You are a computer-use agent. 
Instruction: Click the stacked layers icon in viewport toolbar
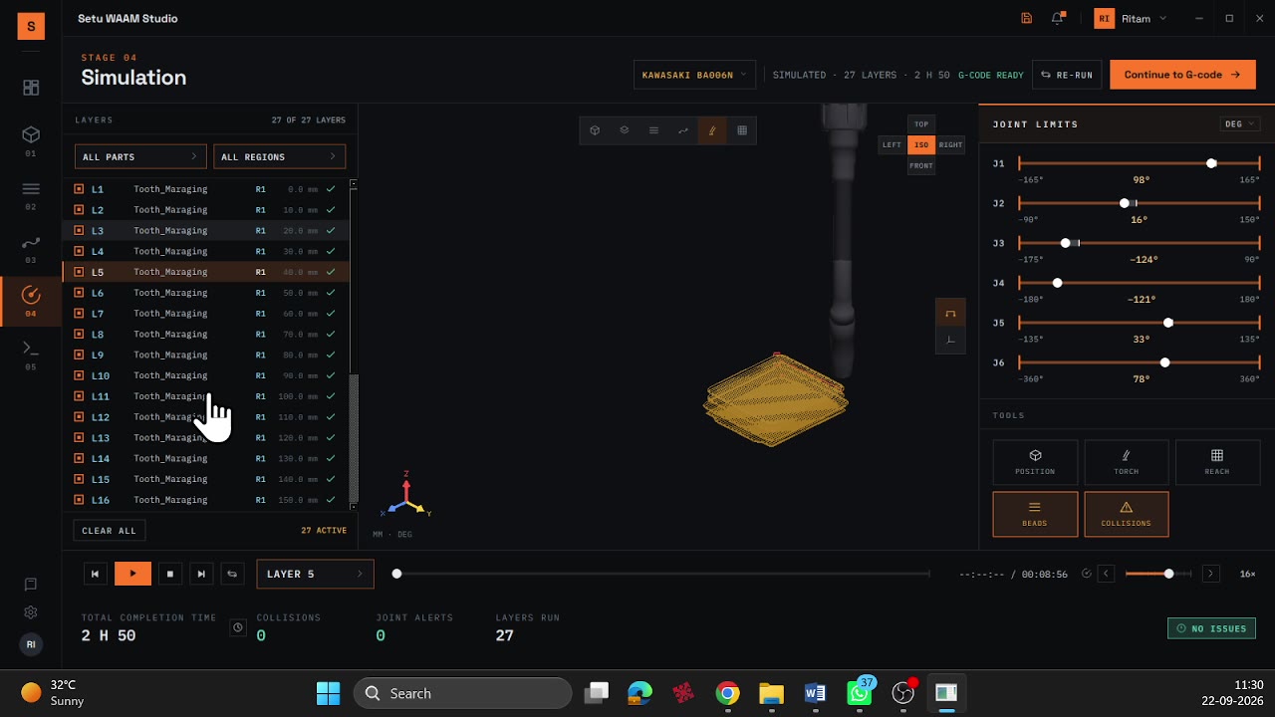pos(625,130)
